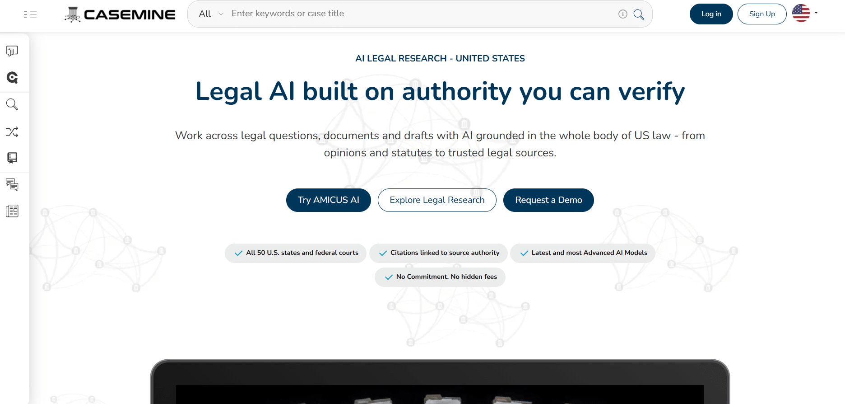Open the book bookmark sidebar icon

12,158
